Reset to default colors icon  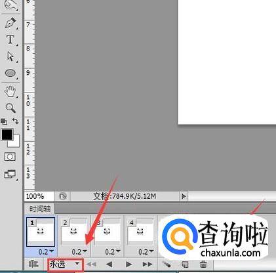4,121
